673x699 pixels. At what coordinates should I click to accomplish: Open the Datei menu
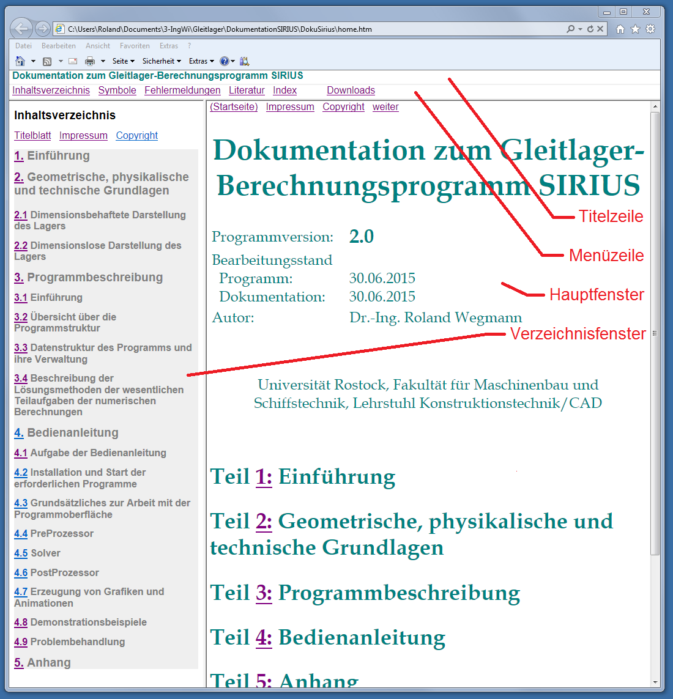pyautogui.click(x=23, y=46)
